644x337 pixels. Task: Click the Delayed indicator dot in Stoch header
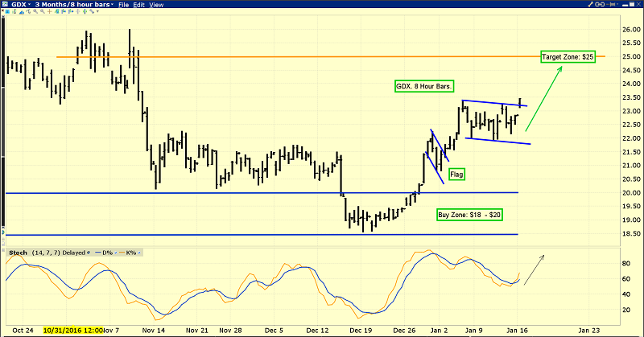tap(89, 251)
